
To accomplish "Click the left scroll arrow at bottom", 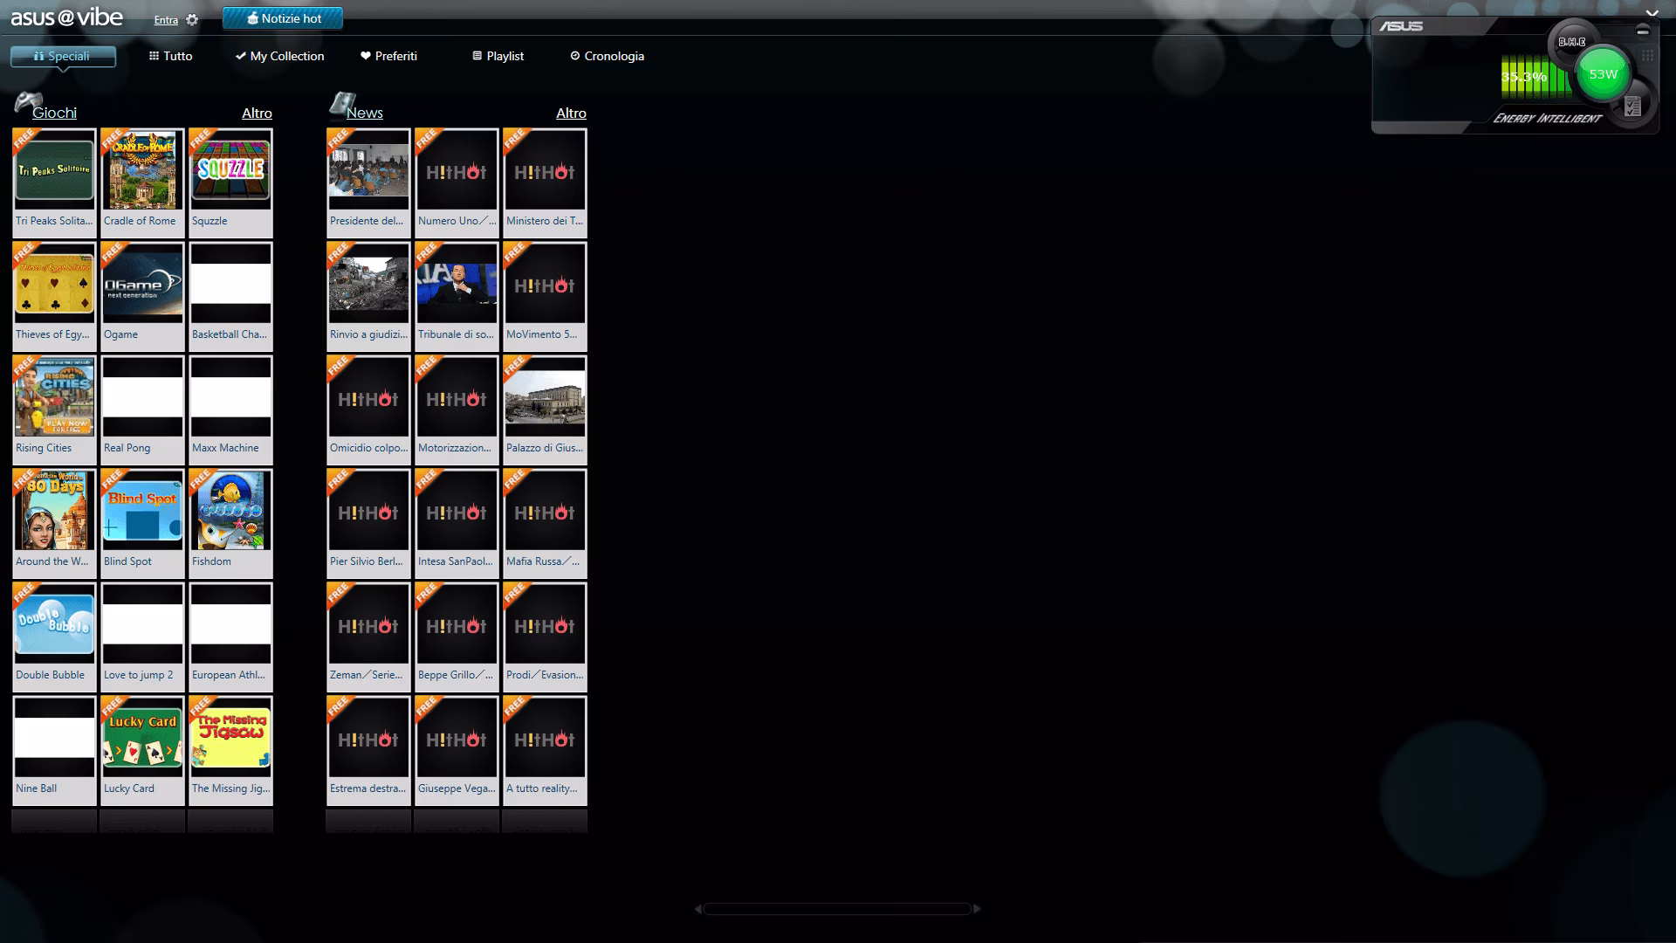I will [698, 909].
